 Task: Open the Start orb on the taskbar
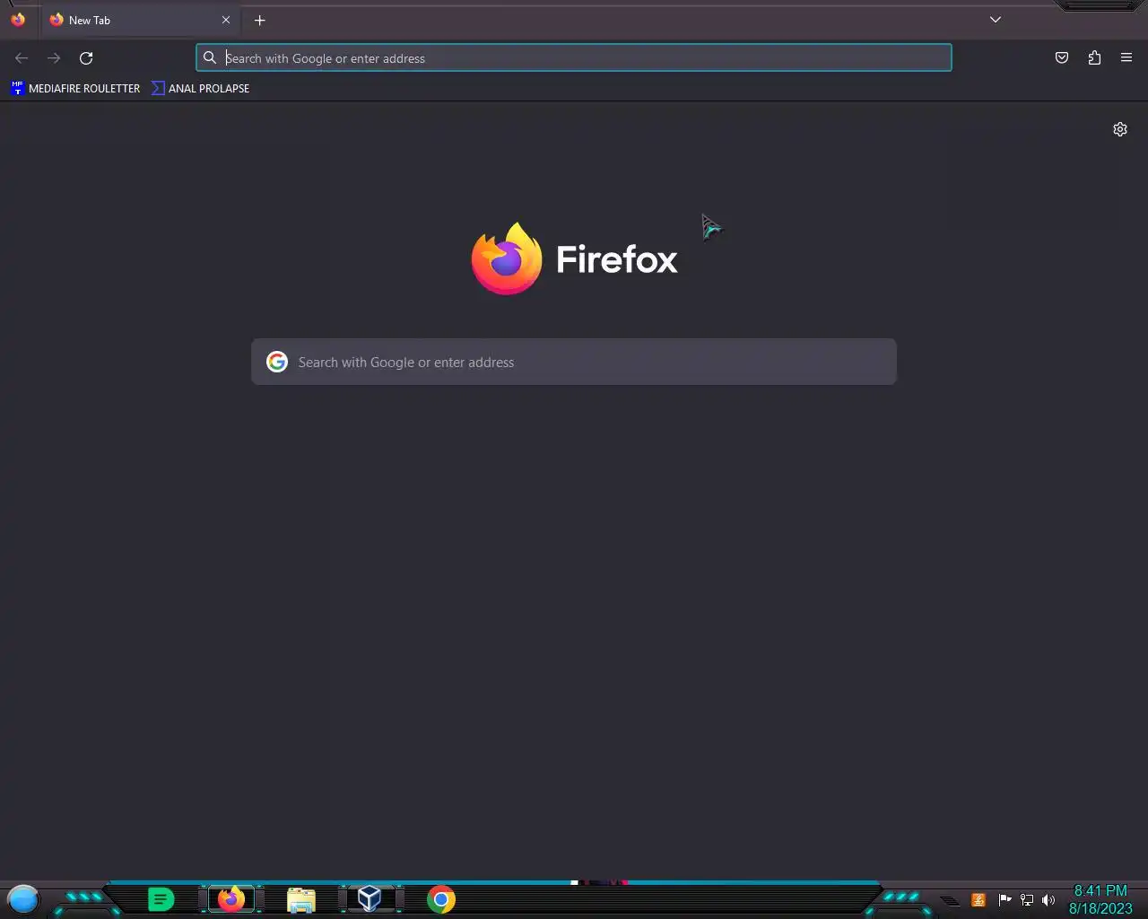click(x=23, y=899)
